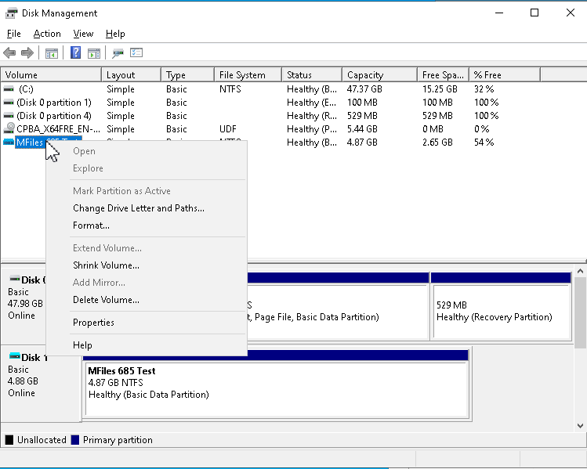
Task: Click the Primary partition blue legend swatch
Action: point(75,440)
